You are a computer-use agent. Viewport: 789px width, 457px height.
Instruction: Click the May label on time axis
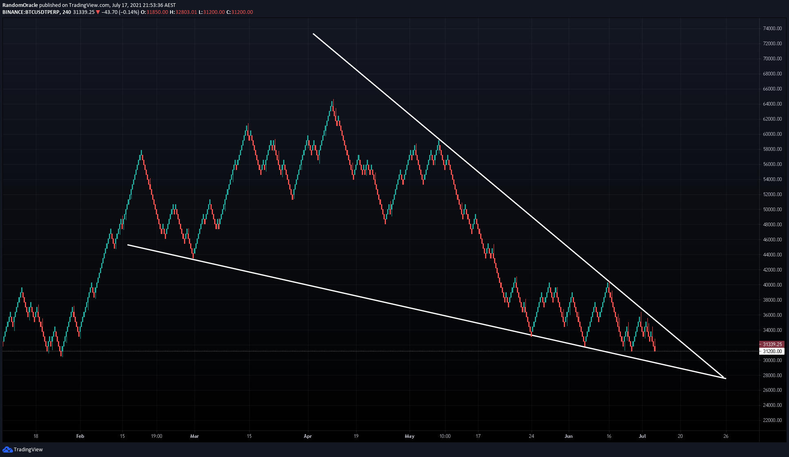click(x=410, y=436)
